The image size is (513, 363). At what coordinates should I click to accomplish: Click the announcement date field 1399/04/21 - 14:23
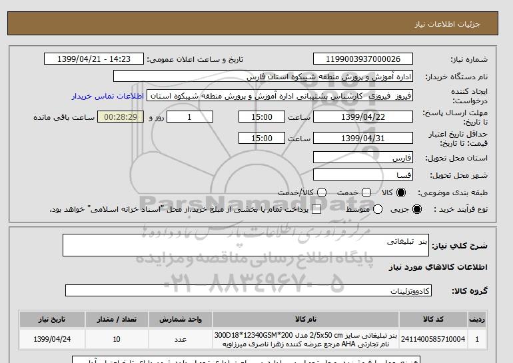94,59
